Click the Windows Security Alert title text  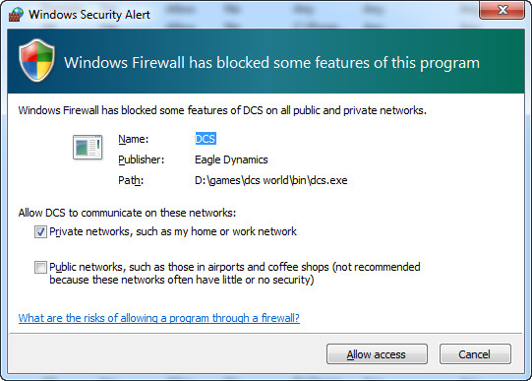point(89,15)
